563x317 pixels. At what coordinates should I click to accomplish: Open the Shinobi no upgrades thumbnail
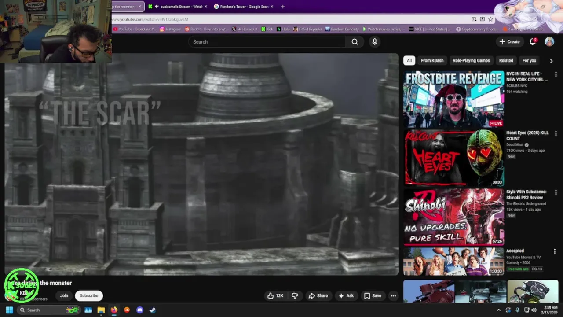click(454, 217)
